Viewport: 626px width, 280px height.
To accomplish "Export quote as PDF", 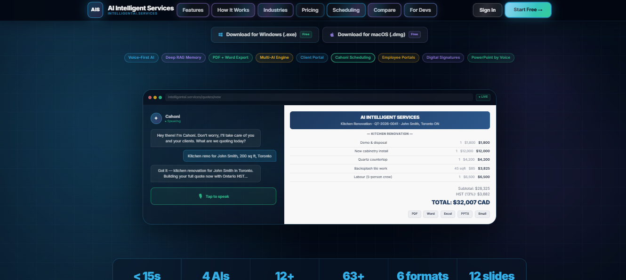I will 415,214.
